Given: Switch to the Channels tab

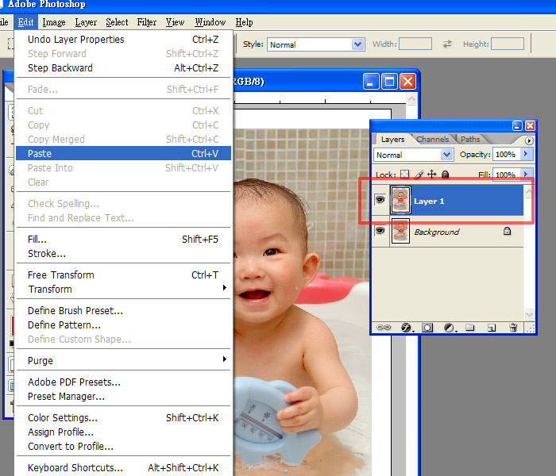Looking at the screenshot, I should click(432, 140).
